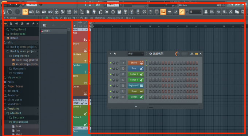This screenshot has height=136, width=248.
Task: Toggle the metronome button in toolbar
Action: [25, 12]
